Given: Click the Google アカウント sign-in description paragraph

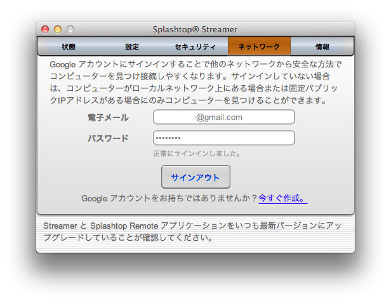Looking at the screenshot, I should pyautogui.click(x=195, y=83).
